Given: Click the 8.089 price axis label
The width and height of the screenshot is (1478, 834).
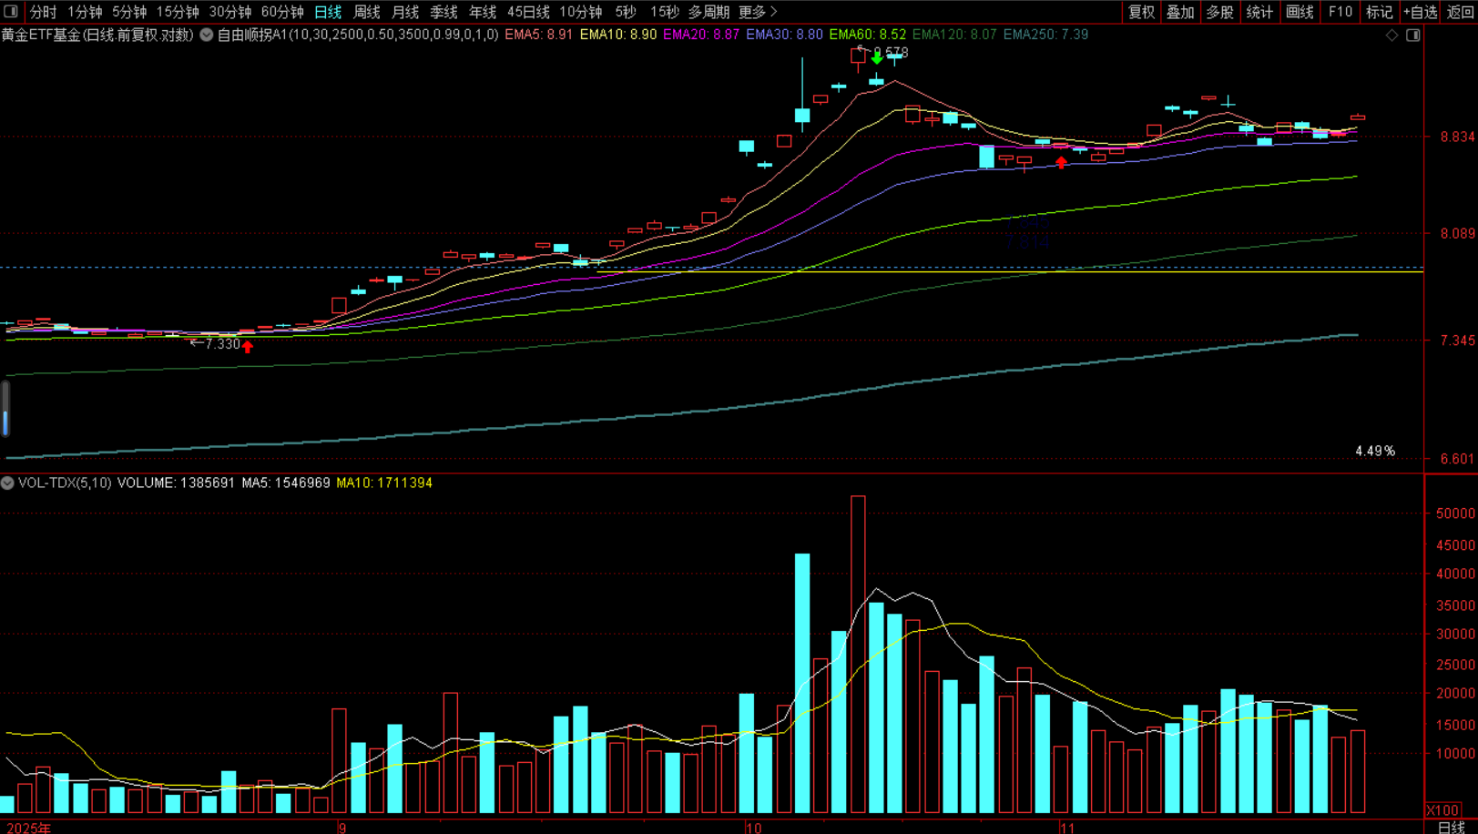Looking at the screenshot, I should (x=1457, y=233).
